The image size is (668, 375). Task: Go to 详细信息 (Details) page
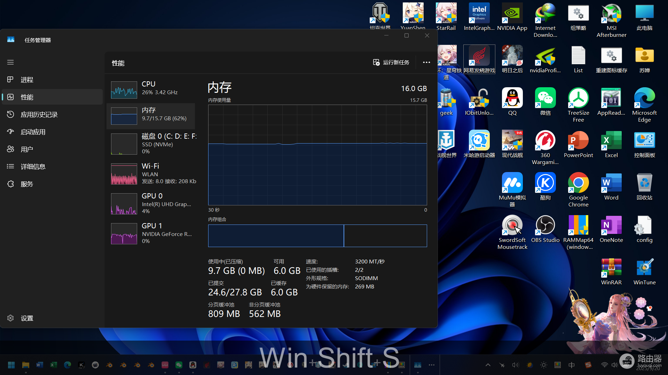point(52,166)
